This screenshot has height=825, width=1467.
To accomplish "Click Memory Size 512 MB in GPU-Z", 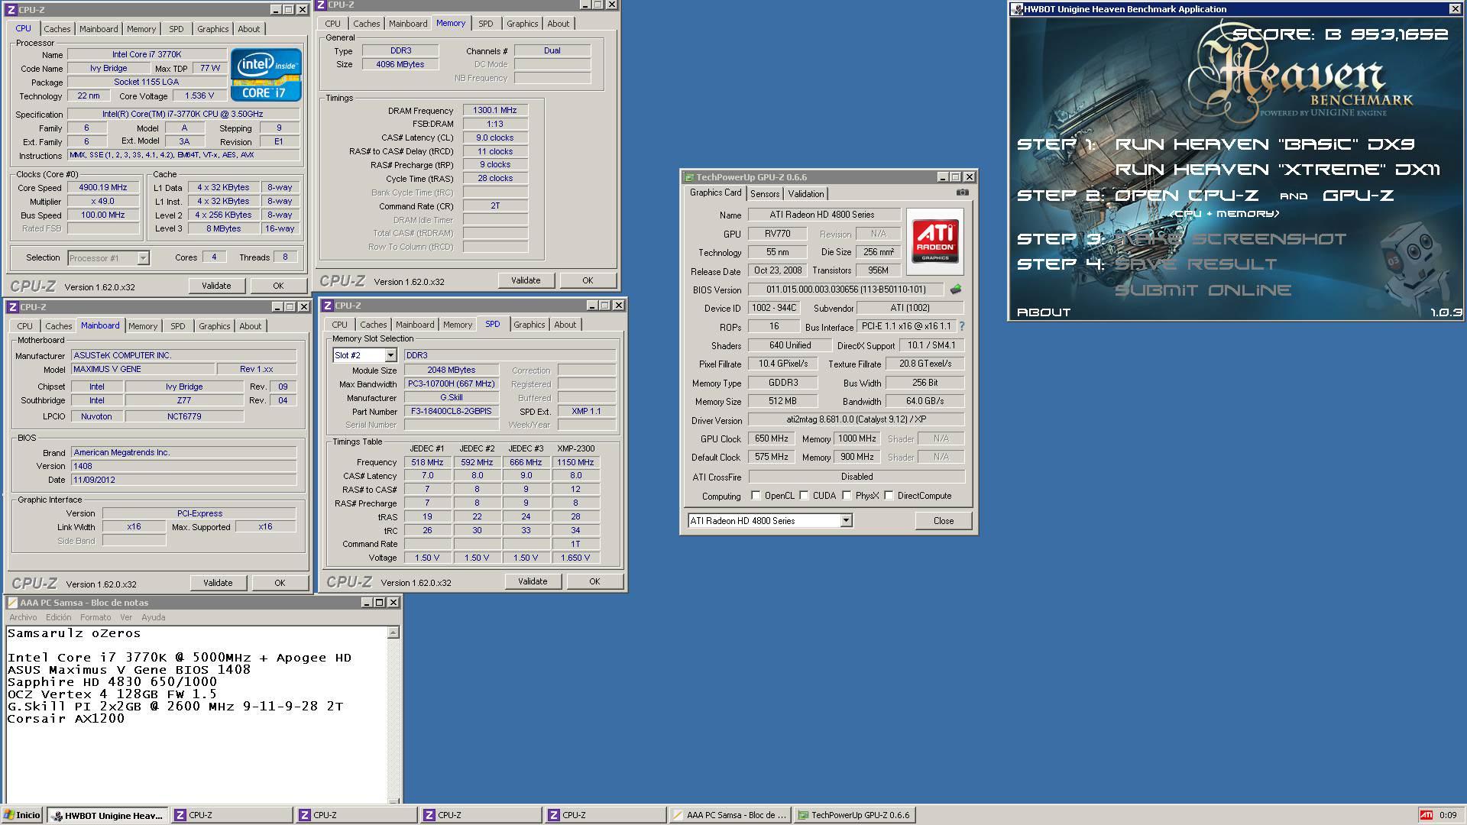I will tap(782, 401).
